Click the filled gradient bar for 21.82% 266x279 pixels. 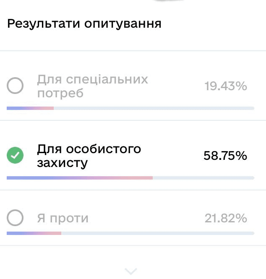pos(34,233)
